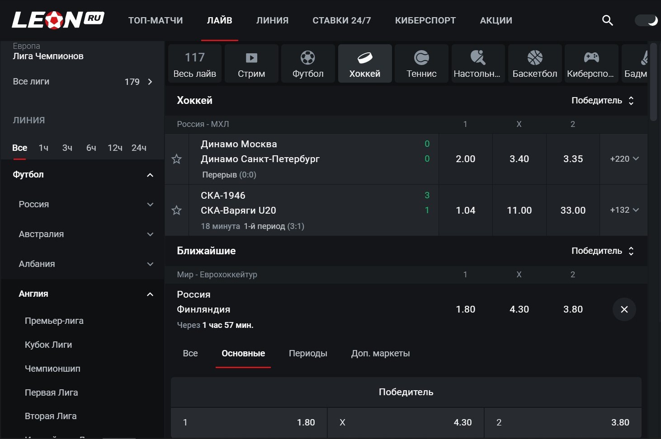
Task: Go to ТОП-МАТЧИ in top navigation
Action: [x=156, y=20]
